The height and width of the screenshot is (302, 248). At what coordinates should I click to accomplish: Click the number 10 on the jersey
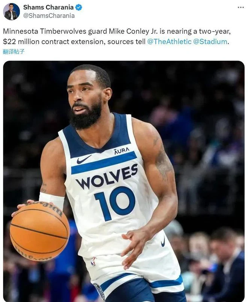point(115,203)
